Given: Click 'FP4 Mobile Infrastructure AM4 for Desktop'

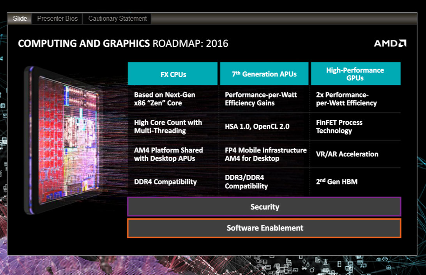Looking at the screenshot, I should [266, 154].
